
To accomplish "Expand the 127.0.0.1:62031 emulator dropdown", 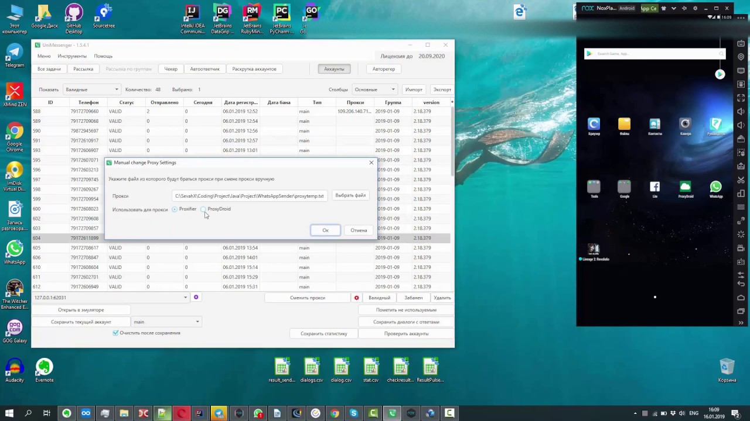I will coord(185,298).
